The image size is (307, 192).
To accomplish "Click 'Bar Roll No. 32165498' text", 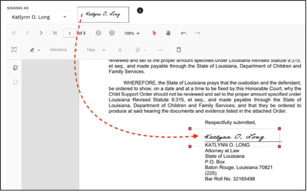I will pos(230,179).
